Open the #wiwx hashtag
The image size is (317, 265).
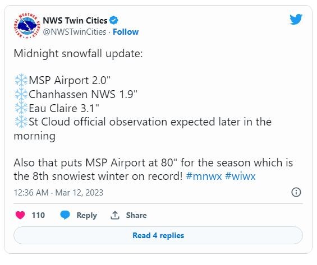tap(240, 176)
